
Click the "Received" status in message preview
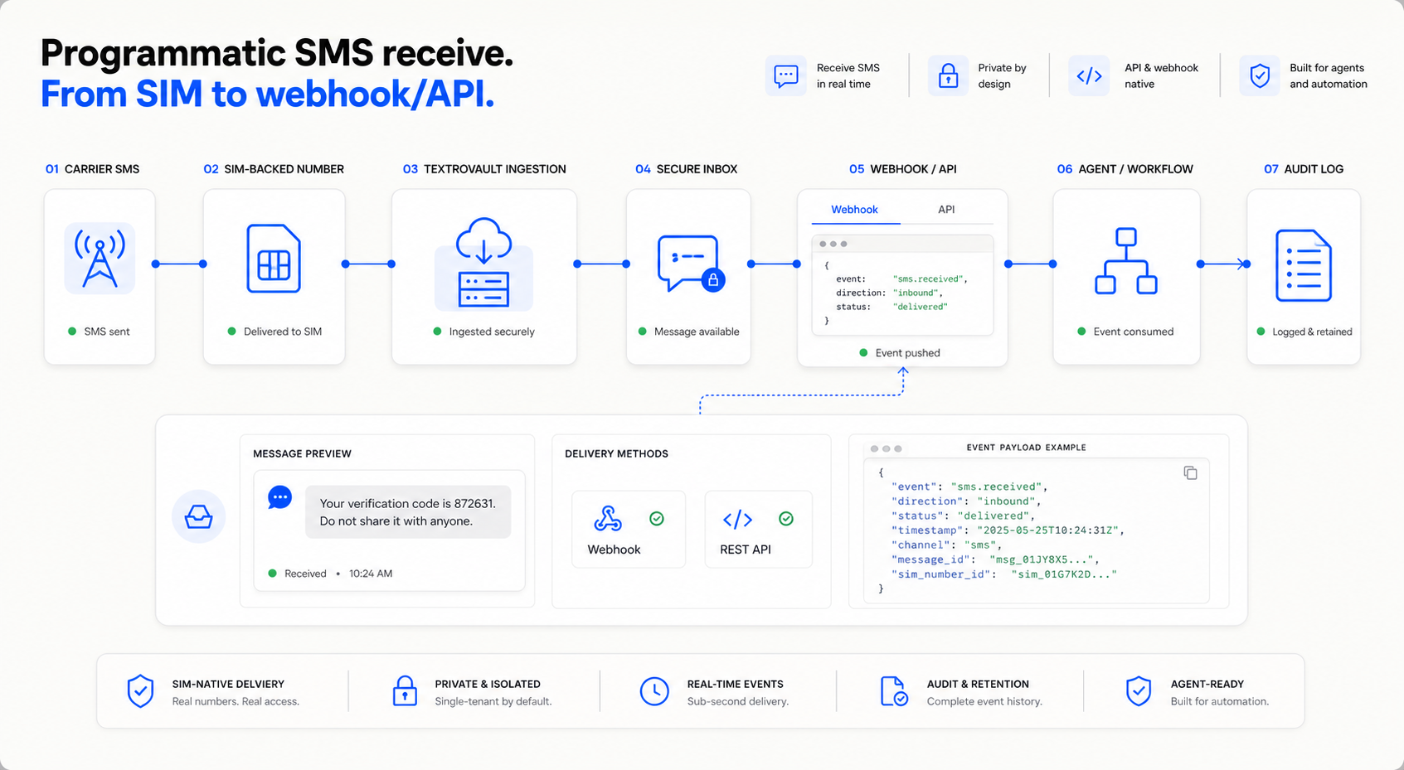click(x=297, y=574)
